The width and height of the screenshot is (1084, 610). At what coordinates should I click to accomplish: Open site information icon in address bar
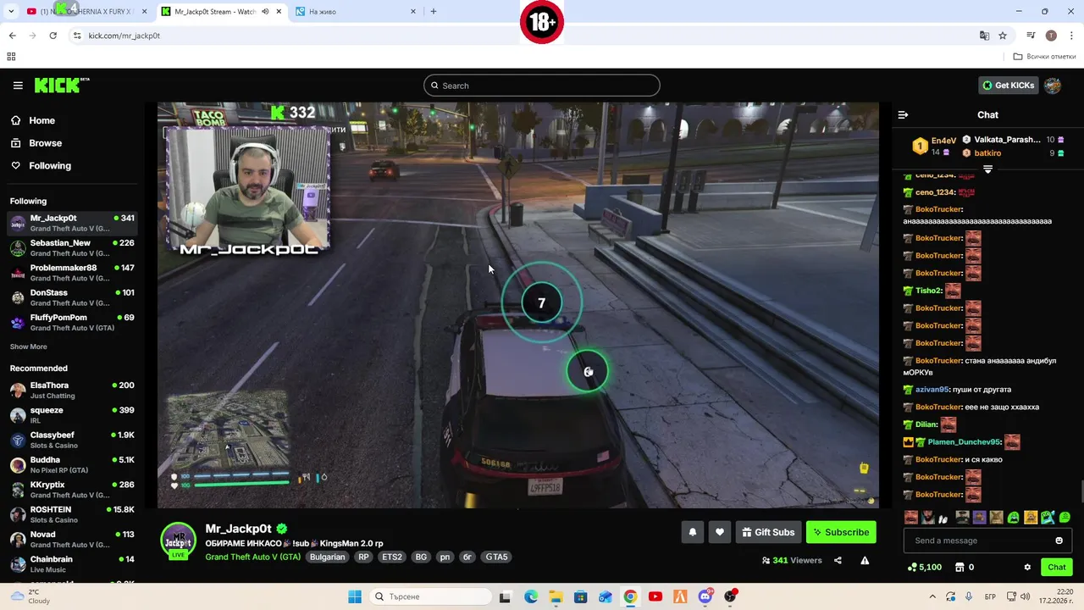click(x=77, y=36)
